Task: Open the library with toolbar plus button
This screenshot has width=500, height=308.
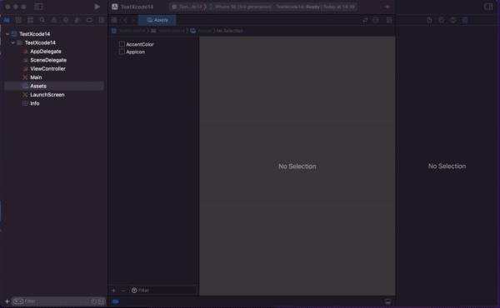Action: pyautogui.click(x=387, y=7)
